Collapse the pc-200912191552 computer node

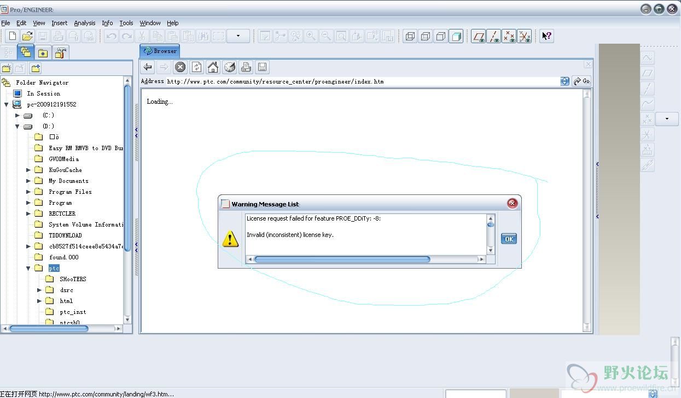pos(7,104)
